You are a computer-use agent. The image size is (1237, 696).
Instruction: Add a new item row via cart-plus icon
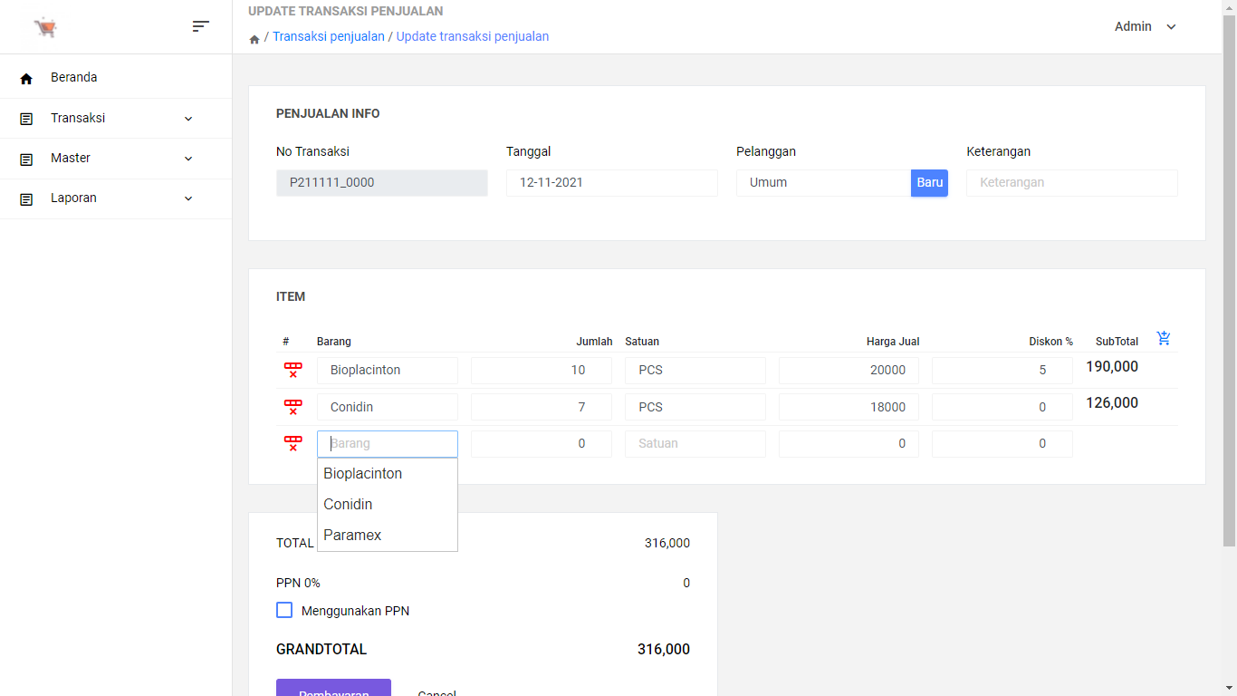(1164, 337)
